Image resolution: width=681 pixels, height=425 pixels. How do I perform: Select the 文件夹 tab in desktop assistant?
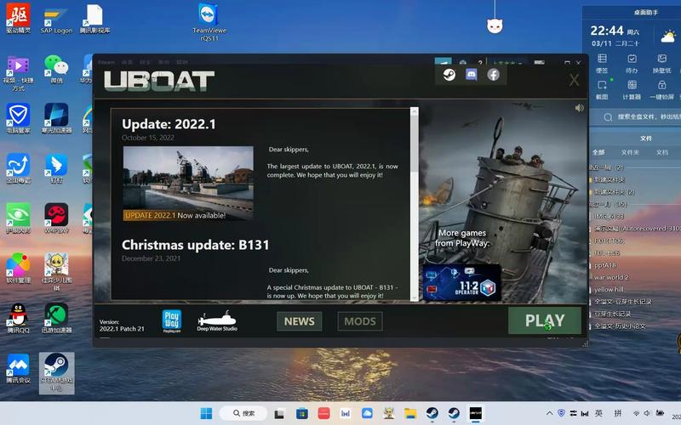pos(630,152)
